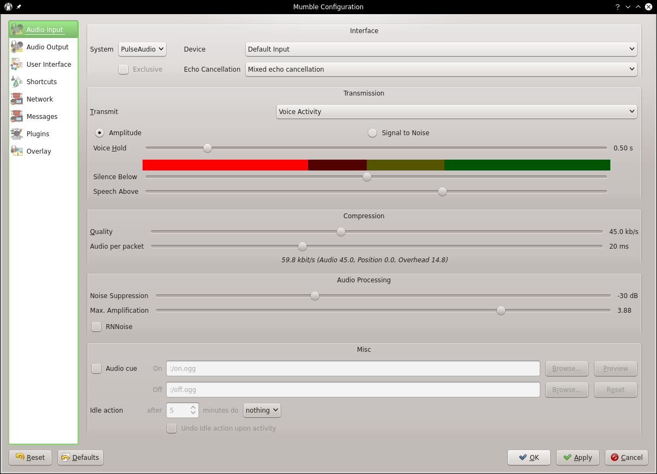657x474 pixels.
Task: Click the Audio Output speaker icon
Action: pyautogui.click(x=17, y=47)
